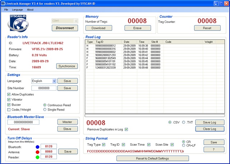Click the Synchronize button
Screen dimensions: 230x164
(67, 66)
